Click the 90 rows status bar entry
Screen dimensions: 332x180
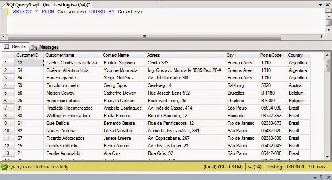point(317,167)
